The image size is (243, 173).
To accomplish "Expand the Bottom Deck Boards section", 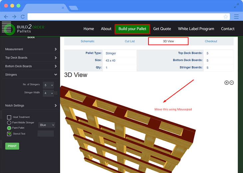I will pyautogui.click(x=31, y=66).
